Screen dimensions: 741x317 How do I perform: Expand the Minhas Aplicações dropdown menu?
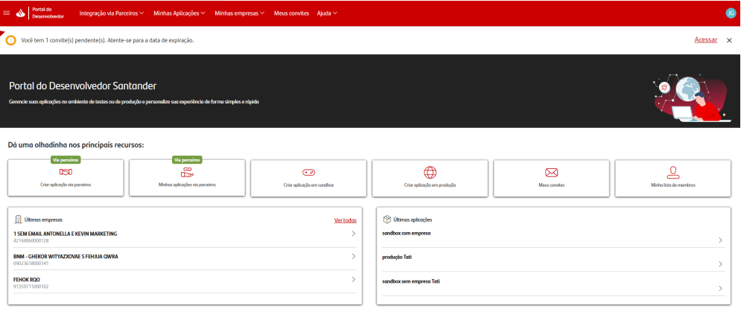[x=179, y=13]
